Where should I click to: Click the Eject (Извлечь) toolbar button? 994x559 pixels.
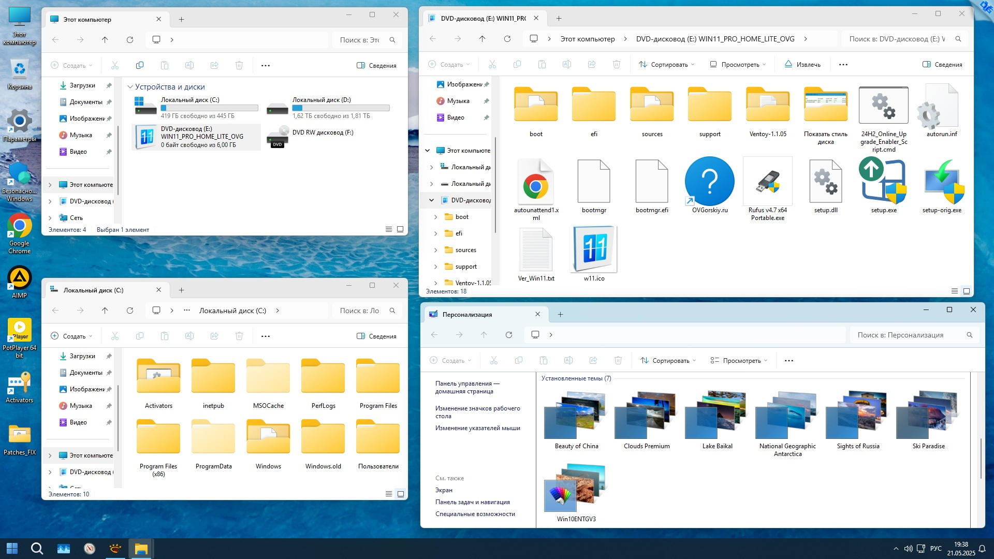point(802,65)
